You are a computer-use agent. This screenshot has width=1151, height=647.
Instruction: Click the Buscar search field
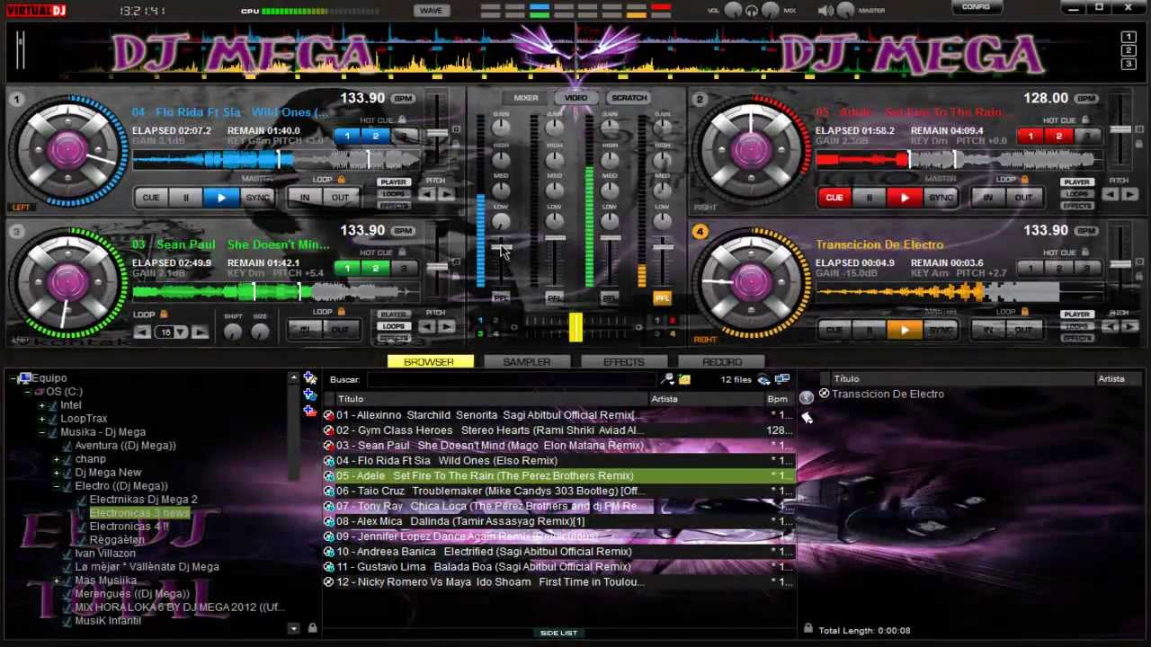click(x=511, y=379)
